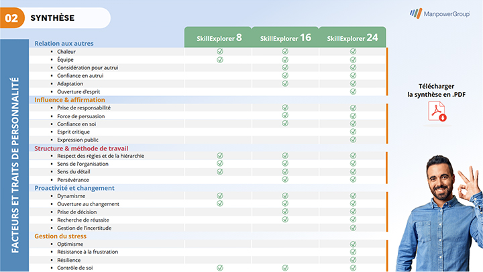Viewport: 483px width, 272px height.
Task: Click Sens de l'organisation checkmark under SkillExplorer 16
Action: coord(285,163)
